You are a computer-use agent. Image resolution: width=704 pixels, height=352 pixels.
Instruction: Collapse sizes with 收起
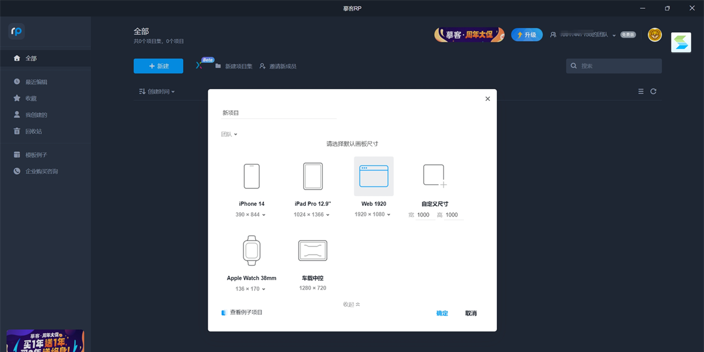click(x=351, y=304)
